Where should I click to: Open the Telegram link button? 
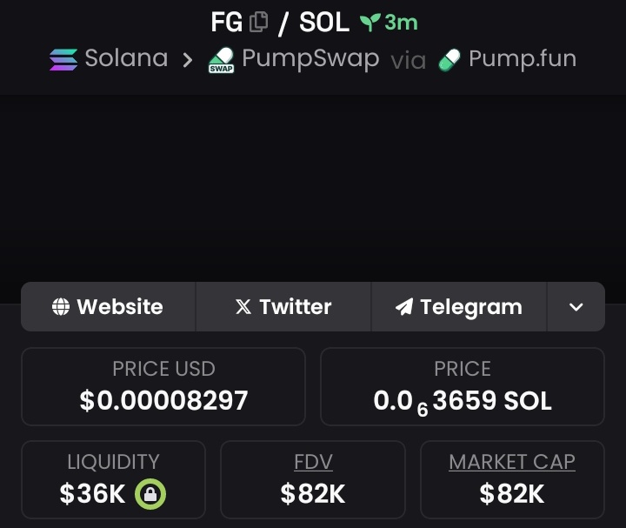point(459,307)
